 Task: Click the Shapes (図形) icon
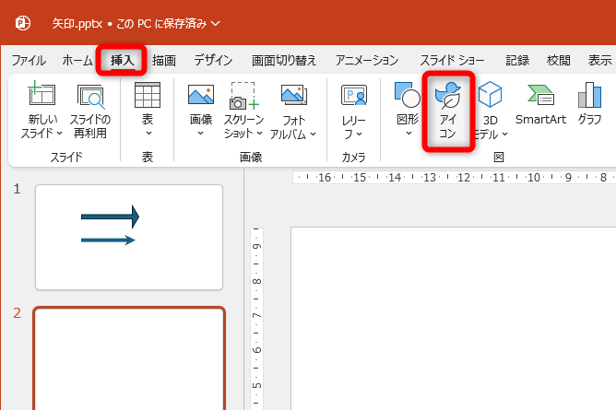point(407,95)
